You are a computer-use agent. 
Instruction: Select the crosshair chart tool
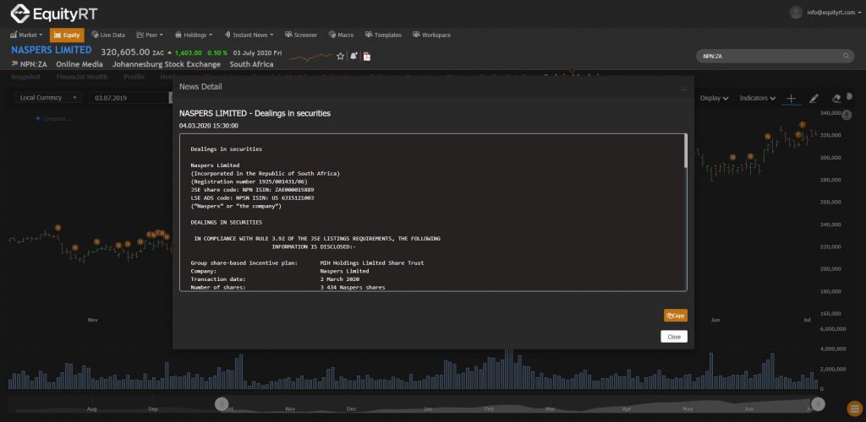coord(791,98)
